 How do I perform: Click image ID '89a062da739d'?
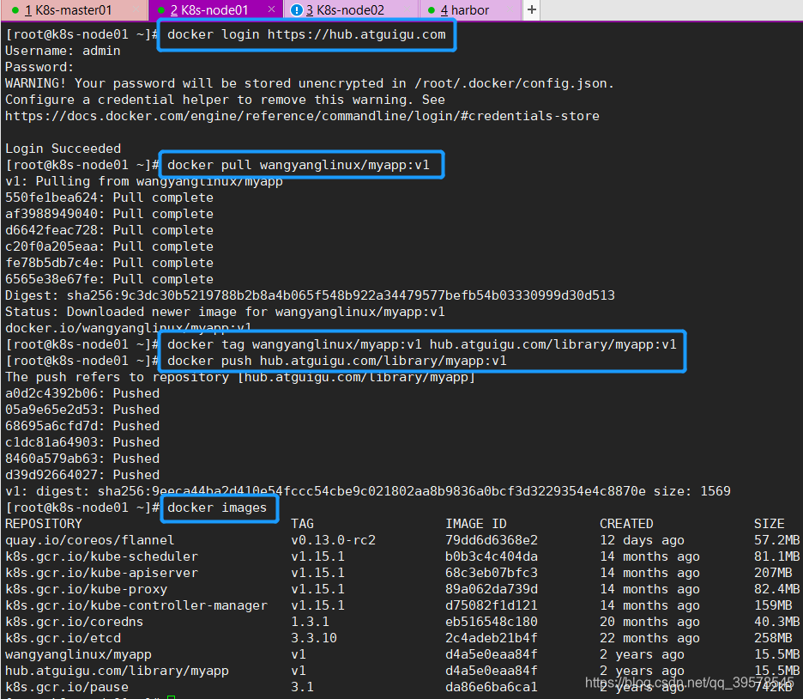[x=492, y=589]
